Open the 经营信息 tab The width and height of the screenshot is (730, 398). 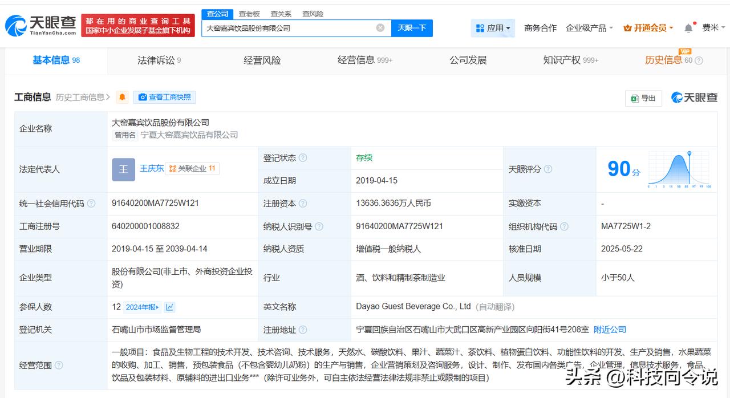(365, 60)
